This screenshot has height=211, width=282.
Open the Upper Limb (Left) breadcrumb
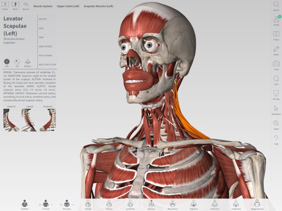click(68, 6)
